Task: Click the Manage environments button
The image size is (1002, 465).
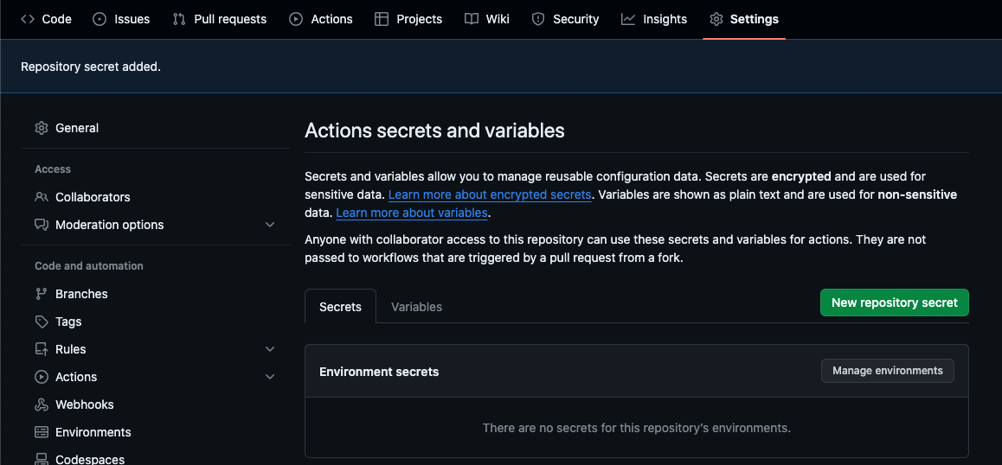Action: (887, 371)
